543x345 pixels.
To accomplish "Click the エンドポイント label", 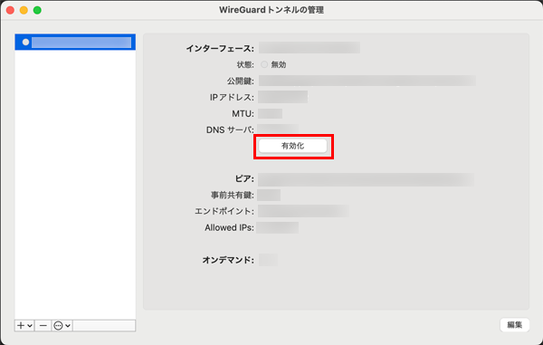I will pyautogui.click(x=224, y=211).
